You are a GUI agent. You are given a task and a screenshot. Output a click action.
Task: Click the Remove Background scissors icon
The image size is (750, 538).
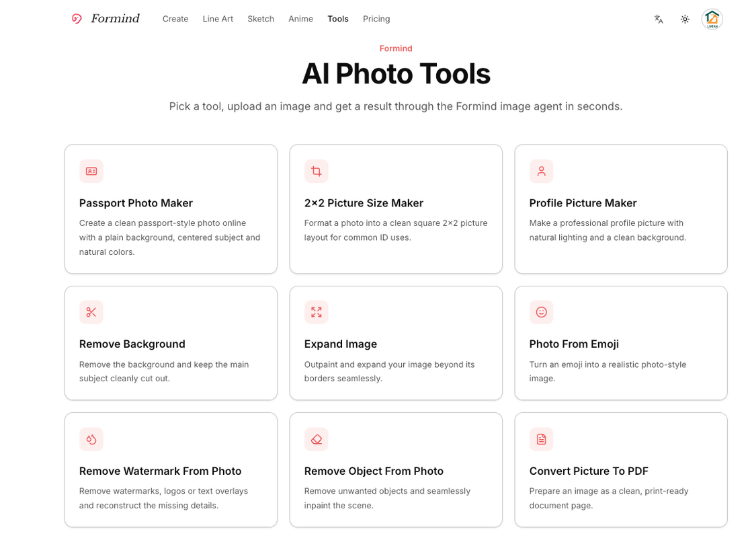click(91, 312)
